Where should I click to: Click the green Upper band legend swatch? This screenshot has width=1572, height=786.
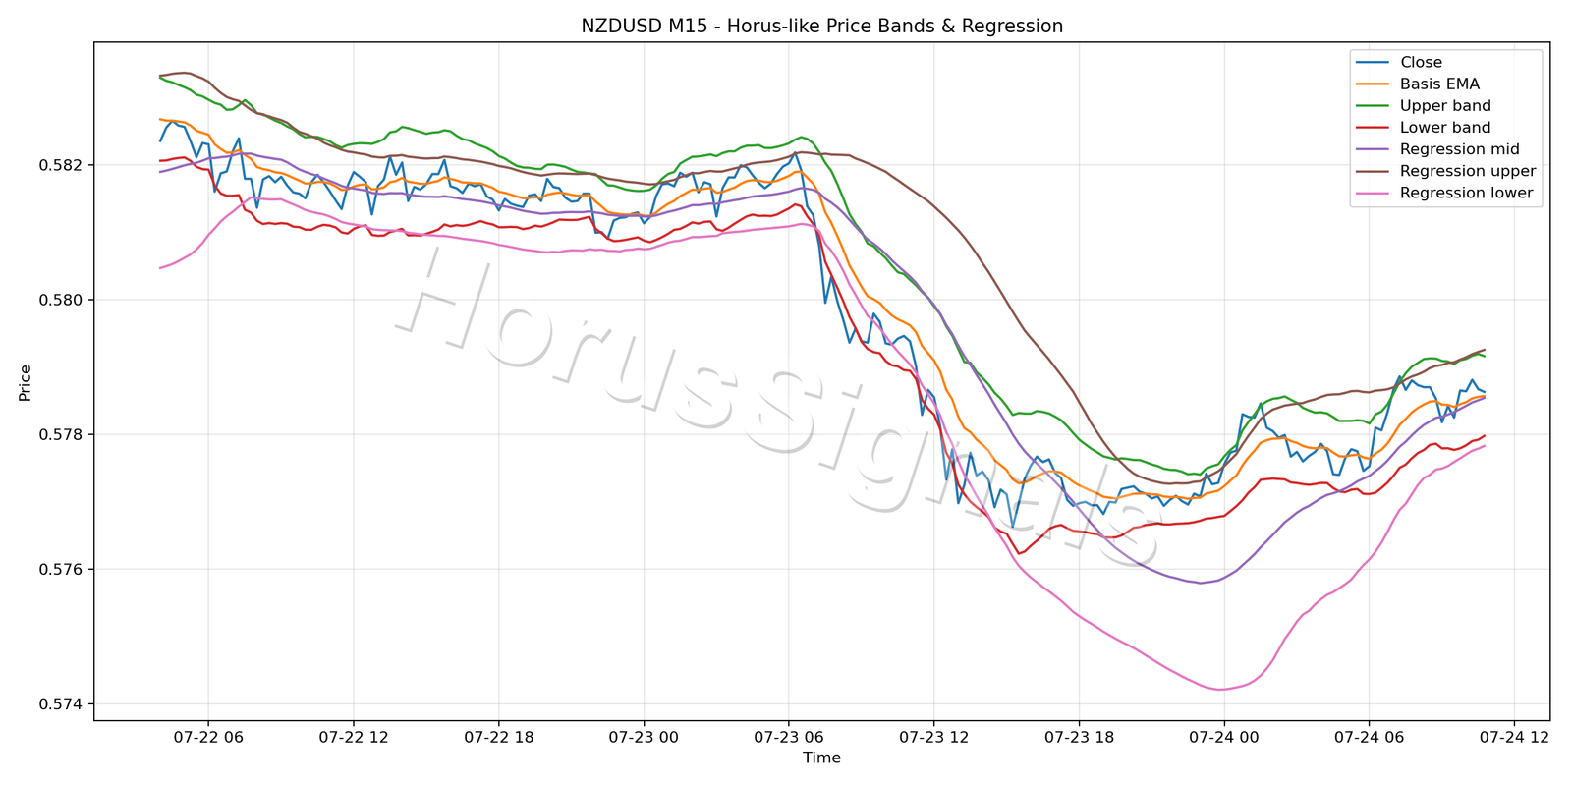tap(1373, 106)
